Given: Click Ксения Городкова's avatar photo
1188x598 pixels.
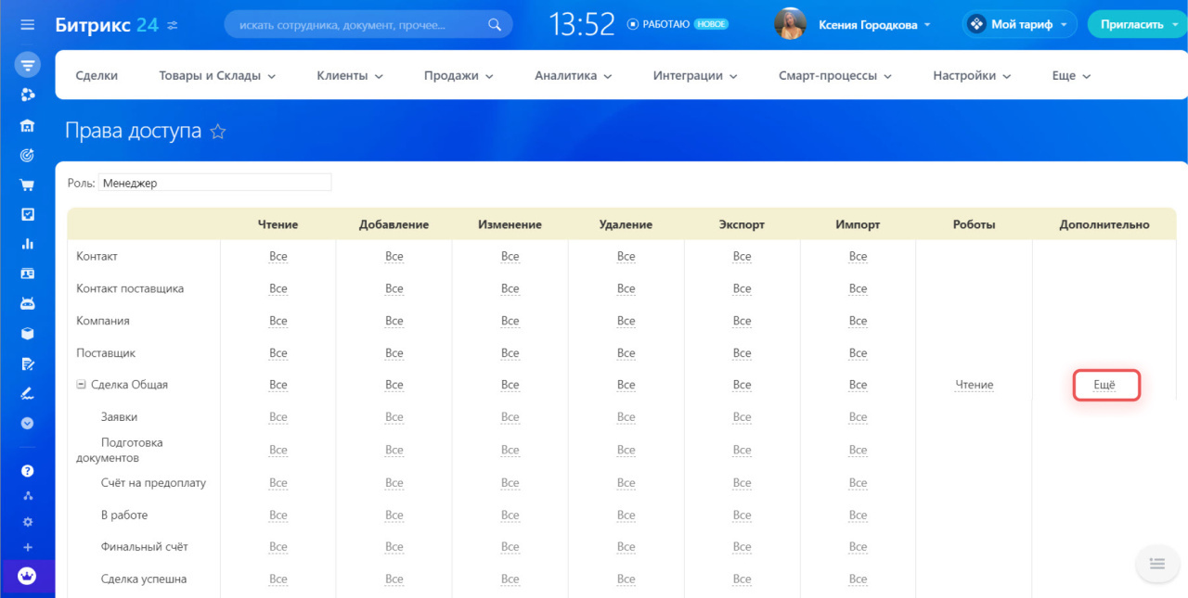Looking at the screenshot, I should (x=790, y=25).
